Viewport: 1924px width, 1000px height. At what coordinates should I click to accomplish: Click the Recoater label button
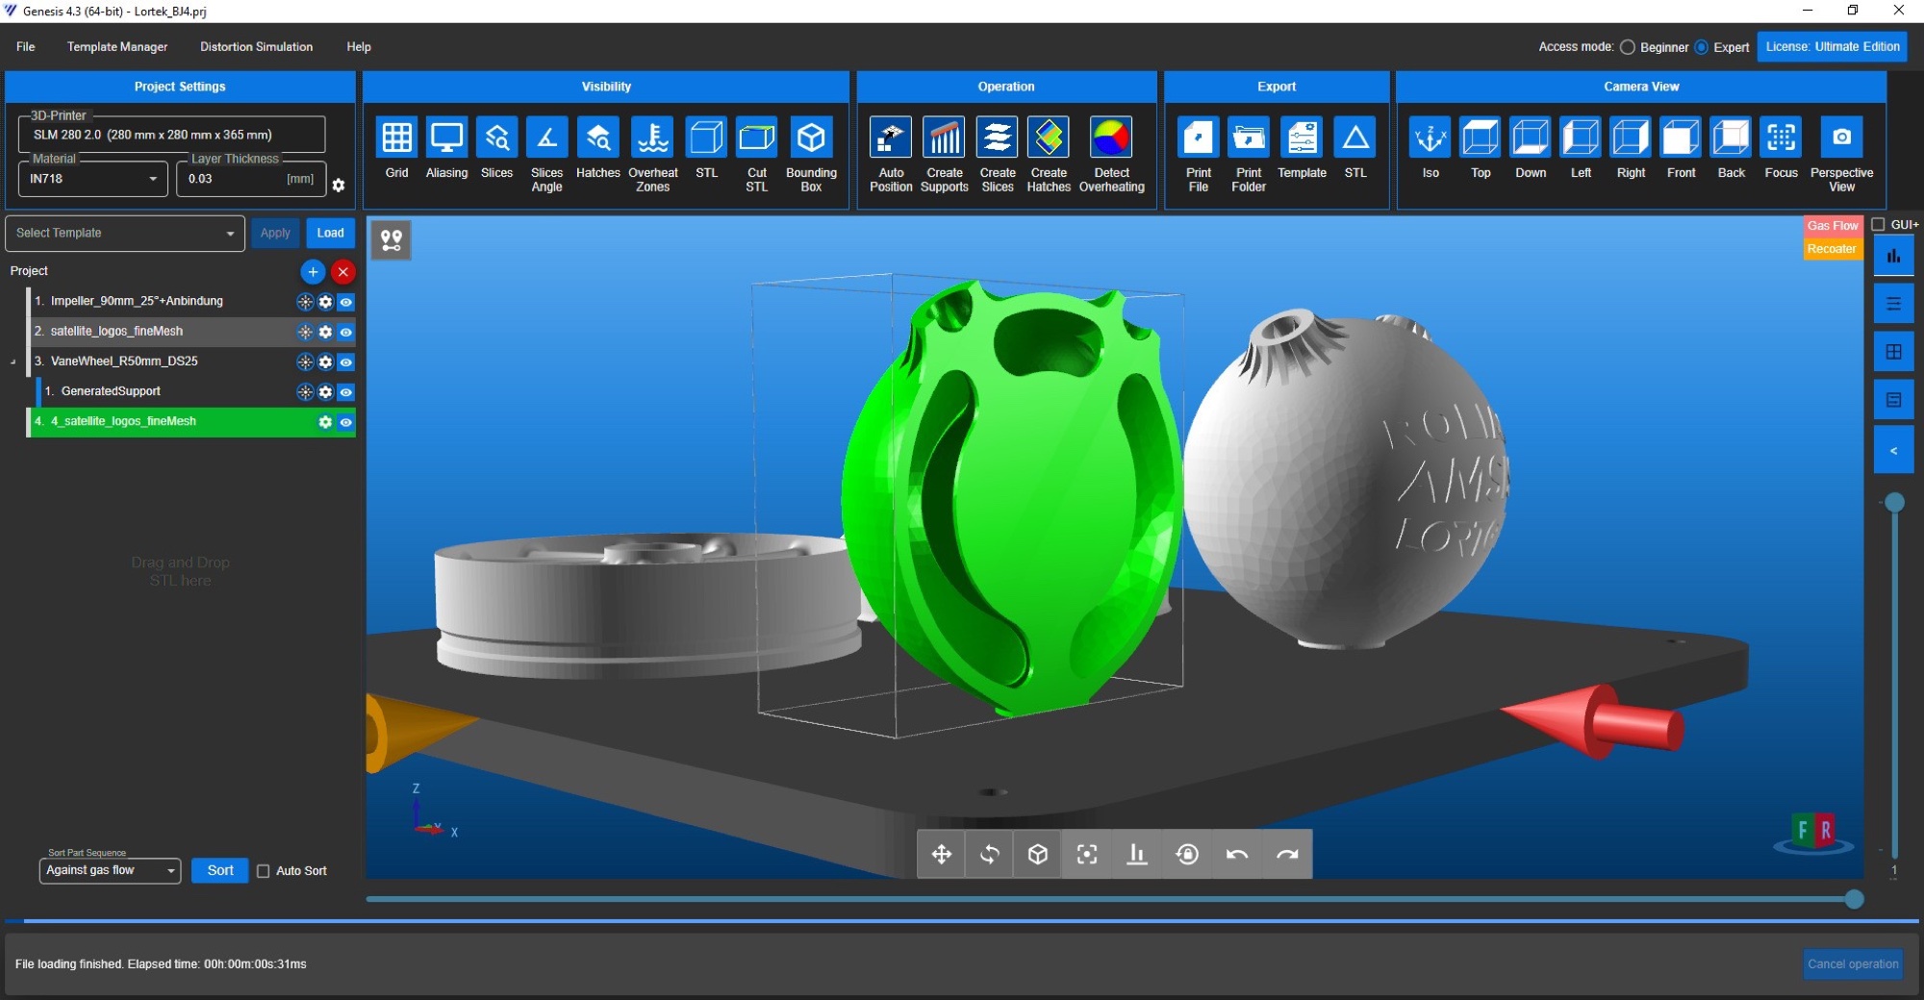tap(1832, 249)
